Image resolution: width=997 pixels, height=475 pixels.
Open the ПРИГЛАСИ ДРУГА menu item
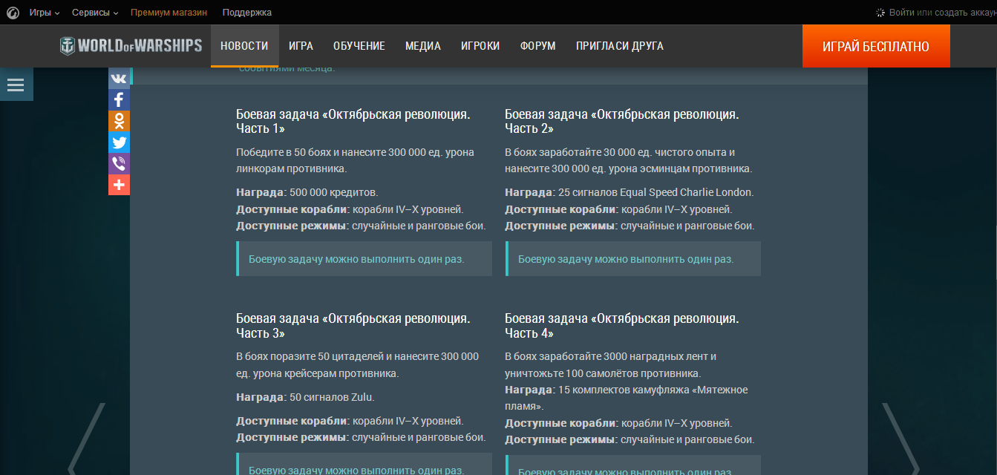point(620,46)
